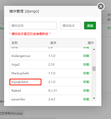111x119 pixels.
Task: Select the Naked module name
Action: (16, 91)
